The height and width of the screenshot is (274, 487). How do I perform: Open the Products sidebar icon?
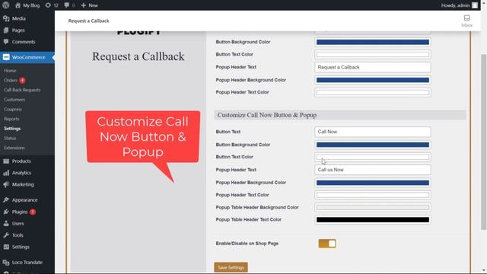coord(6,161)
